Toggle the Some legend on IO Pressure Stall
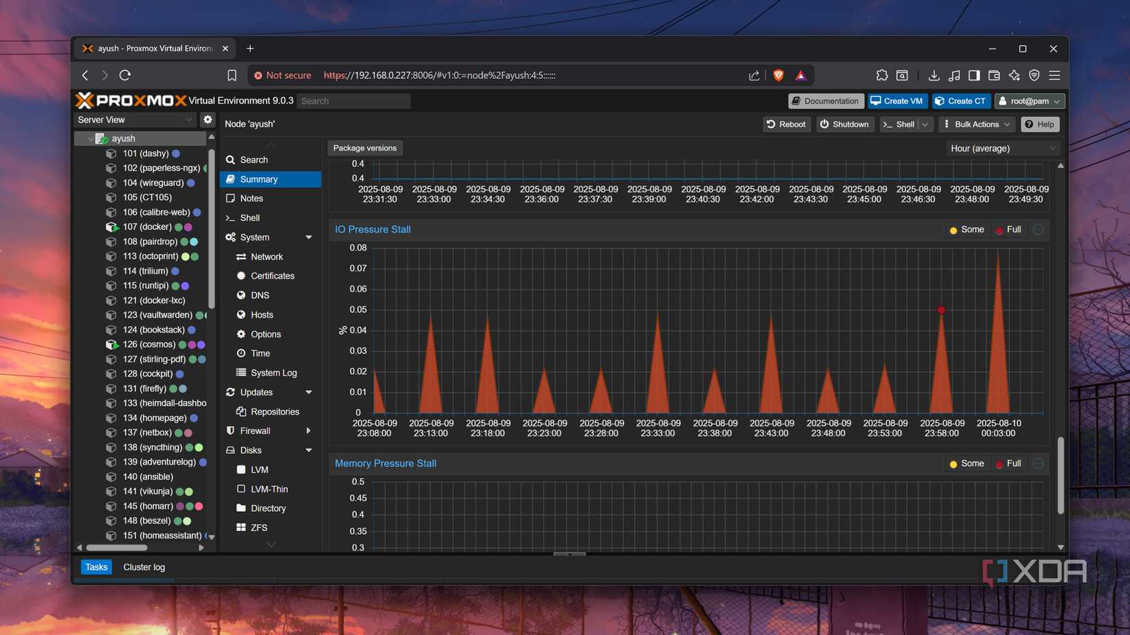Screen dimensions: 1130x635 pos(966,229)
